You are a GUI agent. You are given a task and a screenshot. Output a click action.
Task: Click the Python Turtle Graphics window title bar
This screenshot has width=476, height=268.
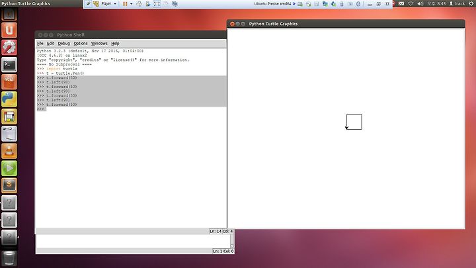click(x=346, y=24)
